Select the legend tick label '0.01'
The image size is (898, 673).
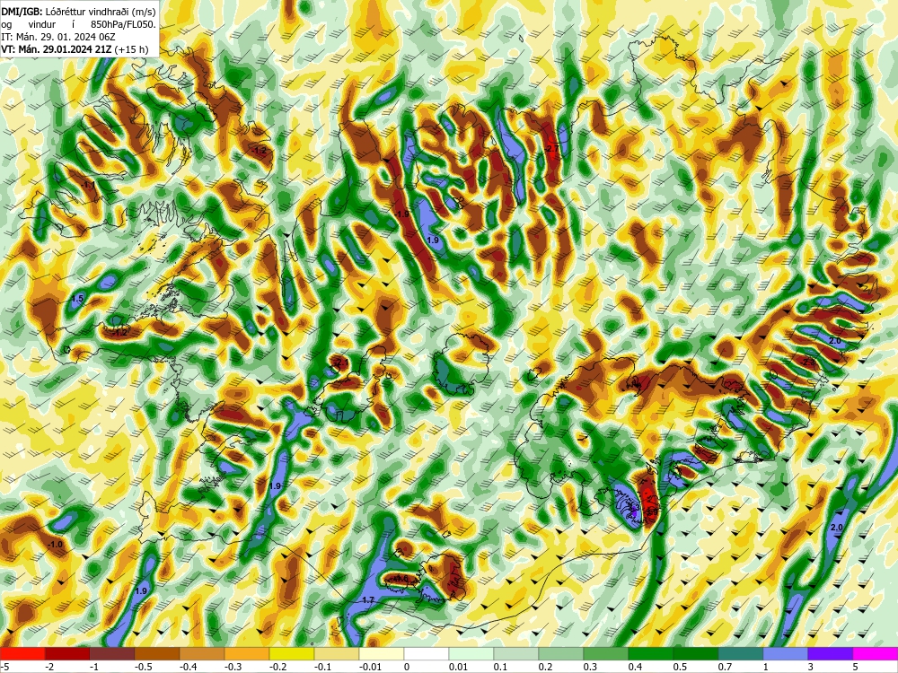[459, 667]
